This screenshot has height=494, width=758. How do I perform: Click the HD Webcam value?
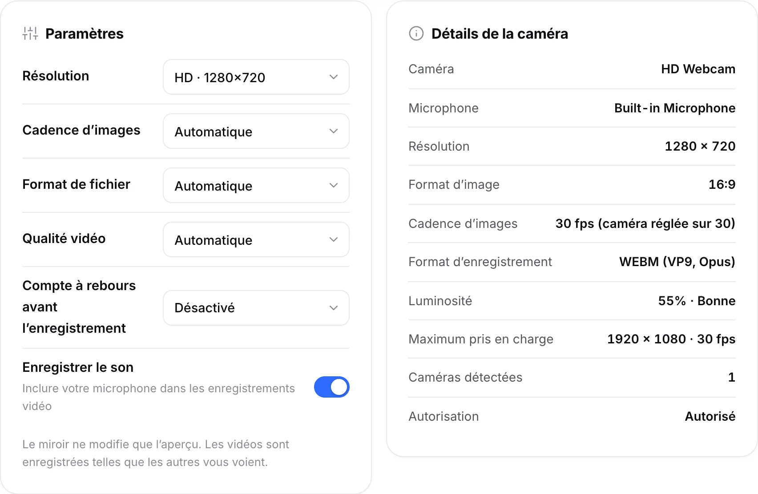tap(698, 69)
